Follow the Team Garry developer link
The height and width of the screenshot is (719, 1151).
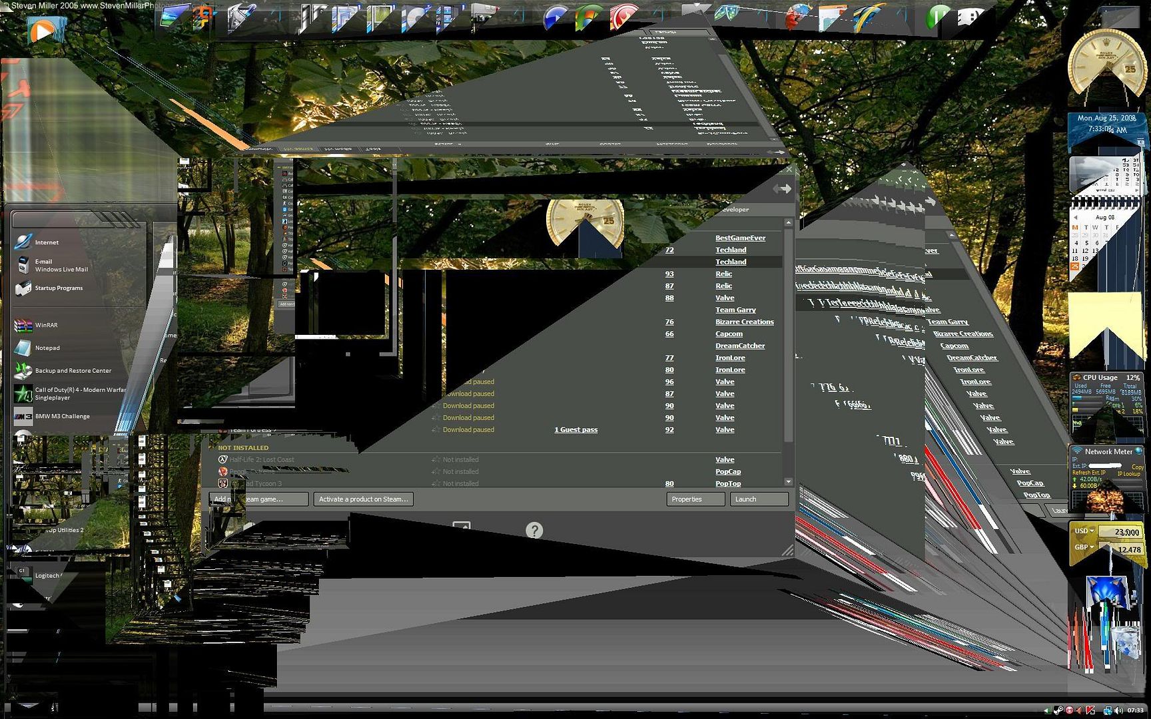(735, 310)
